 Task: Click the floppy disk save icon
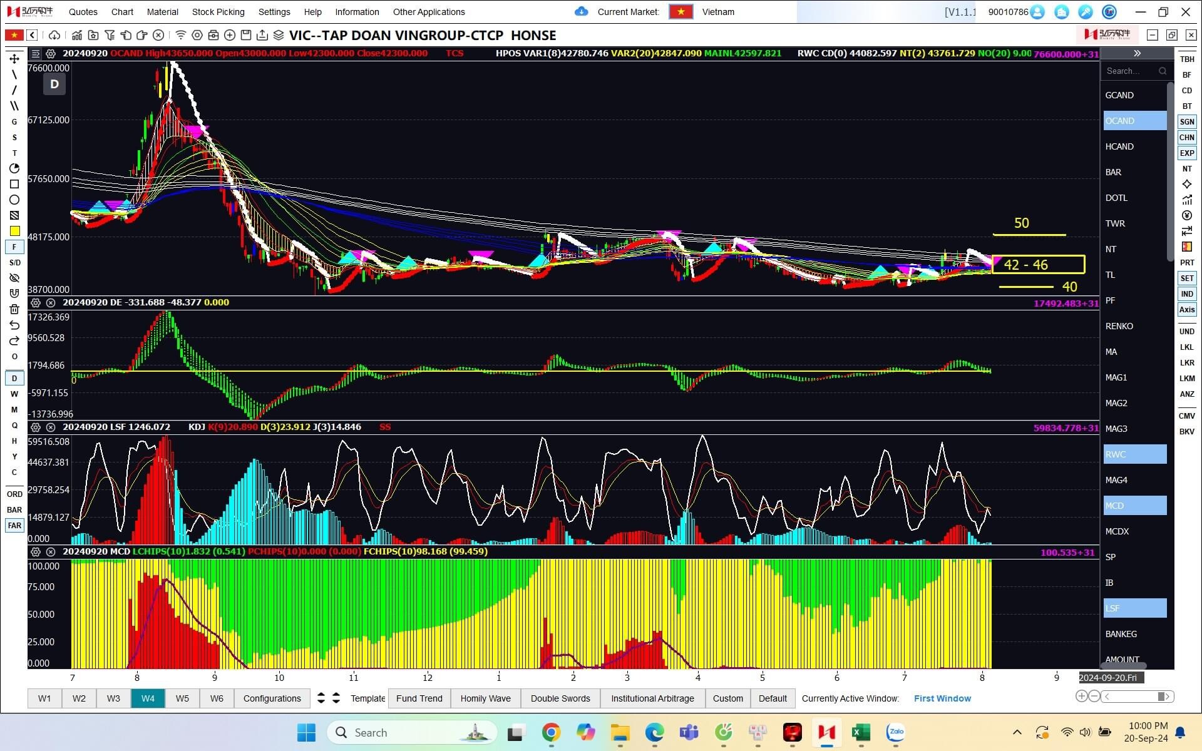tap(246, 35)
